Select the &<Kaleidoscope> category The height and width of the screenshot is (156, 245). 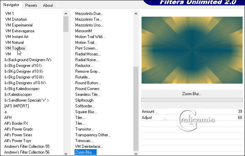[18, 94]
